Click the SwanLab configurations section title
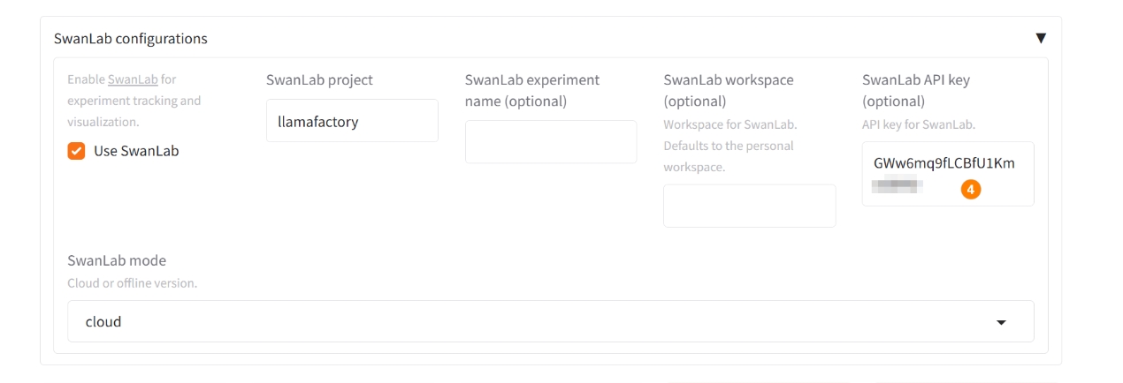Viewport: 1123px width, 383px height. click(131, 39)
